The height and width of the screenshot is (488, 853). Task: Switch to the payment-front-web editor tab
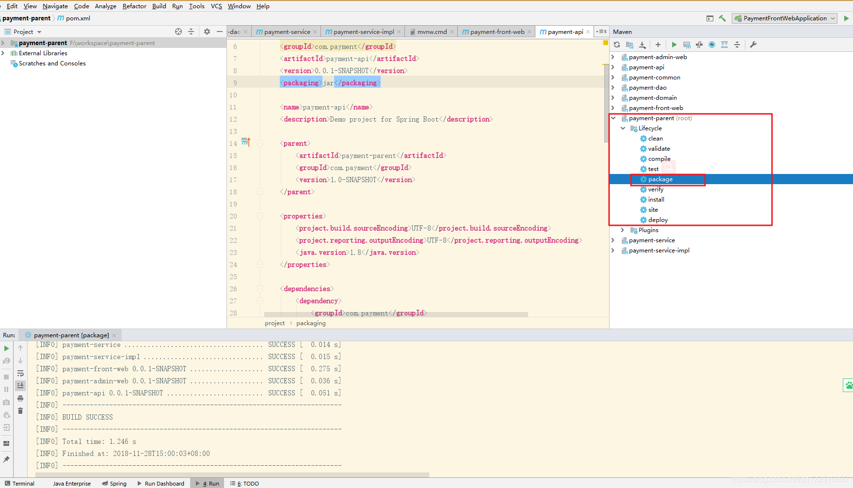497,31
